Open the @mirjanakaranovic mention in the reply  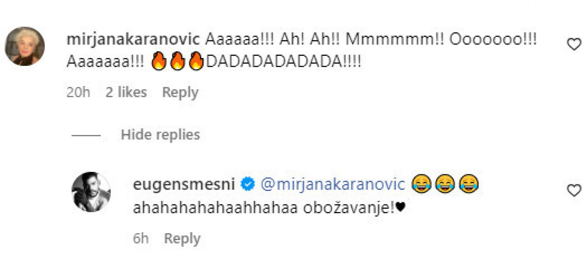(x=333, y=184)
